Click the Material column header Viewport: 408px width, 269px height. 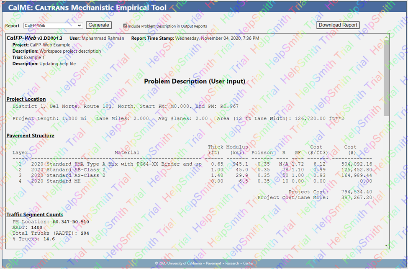pyautogui.click(x=127, y=153)
